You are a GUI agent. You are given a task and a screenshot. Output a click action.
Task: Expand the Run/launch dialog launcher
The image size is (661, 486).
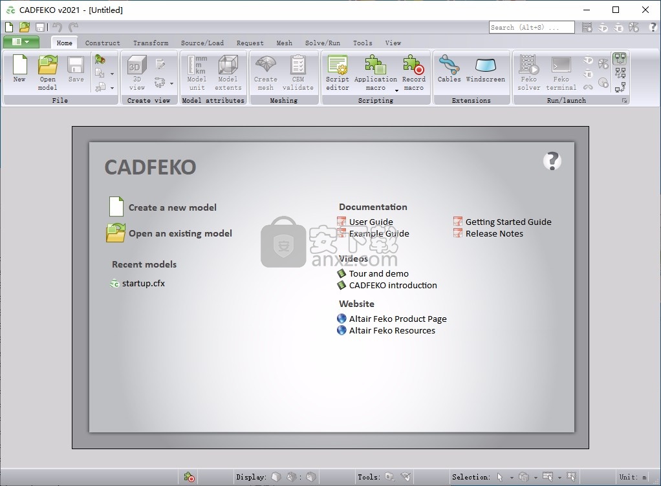click(x=624, y=101)
